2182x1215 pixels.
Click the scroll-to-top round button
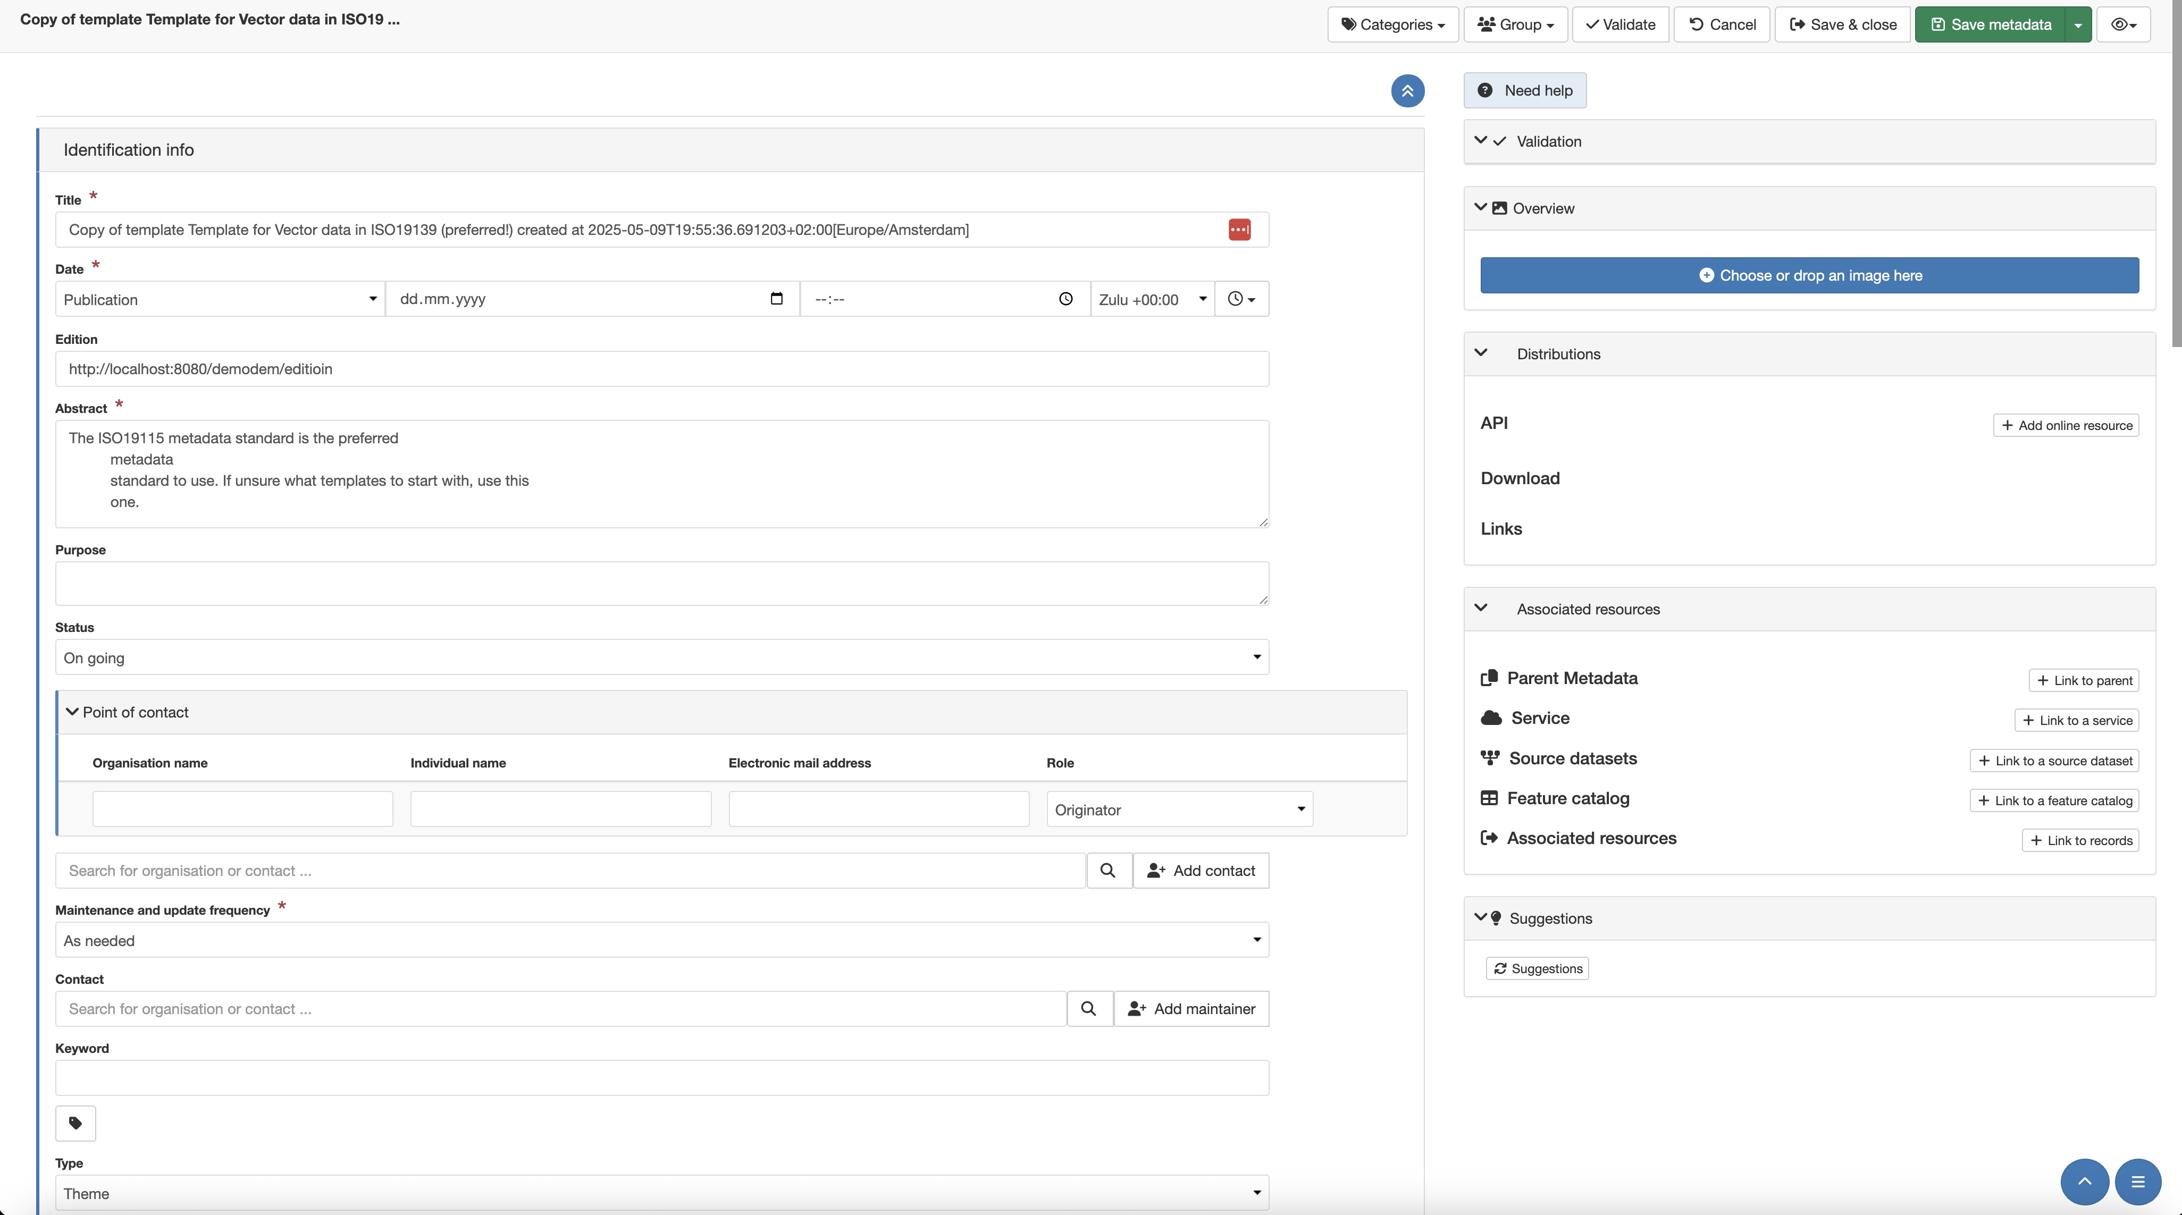click(x=2085, y=1181)
